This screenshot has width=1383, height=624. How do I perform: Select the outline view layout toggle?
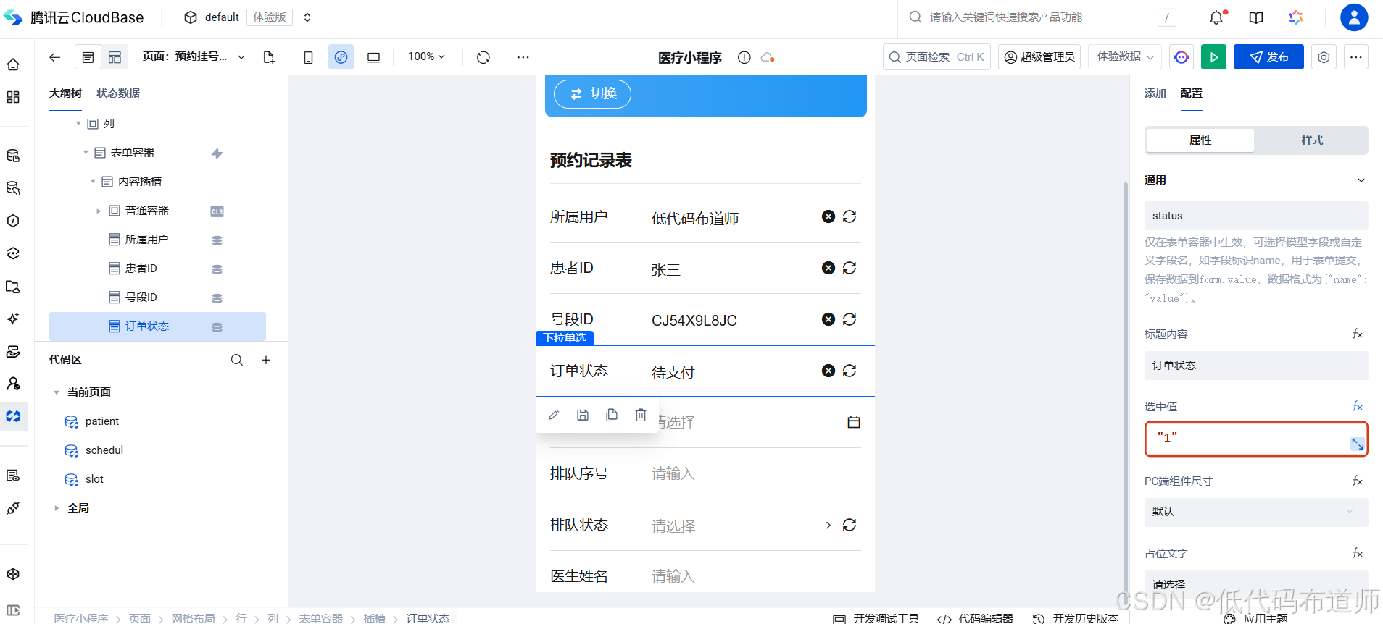[88, 57]
